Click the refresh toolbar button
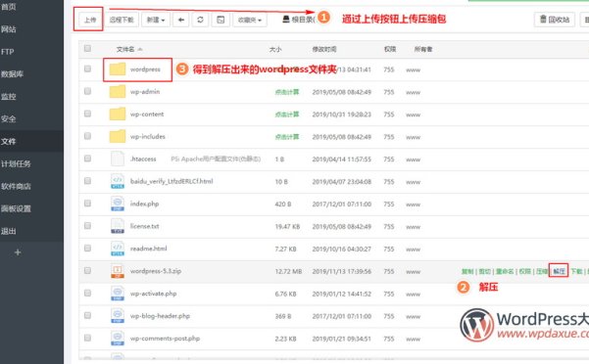Image resolution: width=589 pixels, height=364 pixels. [x=200, y=20]
